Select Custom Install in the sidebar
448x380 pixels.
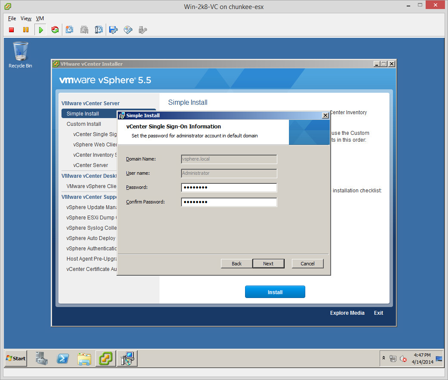click(x=84, y=124)
